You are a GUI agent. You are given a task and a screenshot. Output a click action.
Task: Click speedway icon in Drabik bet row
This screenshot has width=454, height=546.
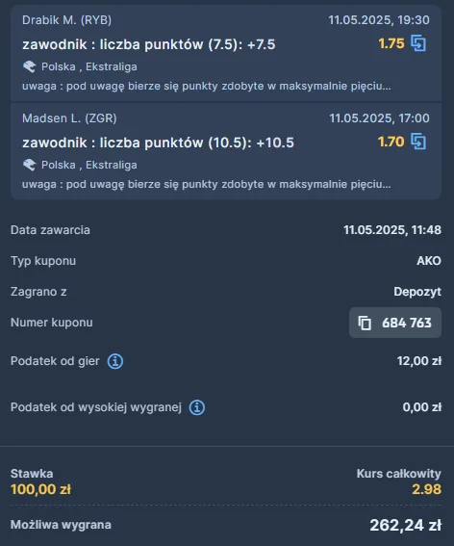pyautogui.click(x=30, y=66)
